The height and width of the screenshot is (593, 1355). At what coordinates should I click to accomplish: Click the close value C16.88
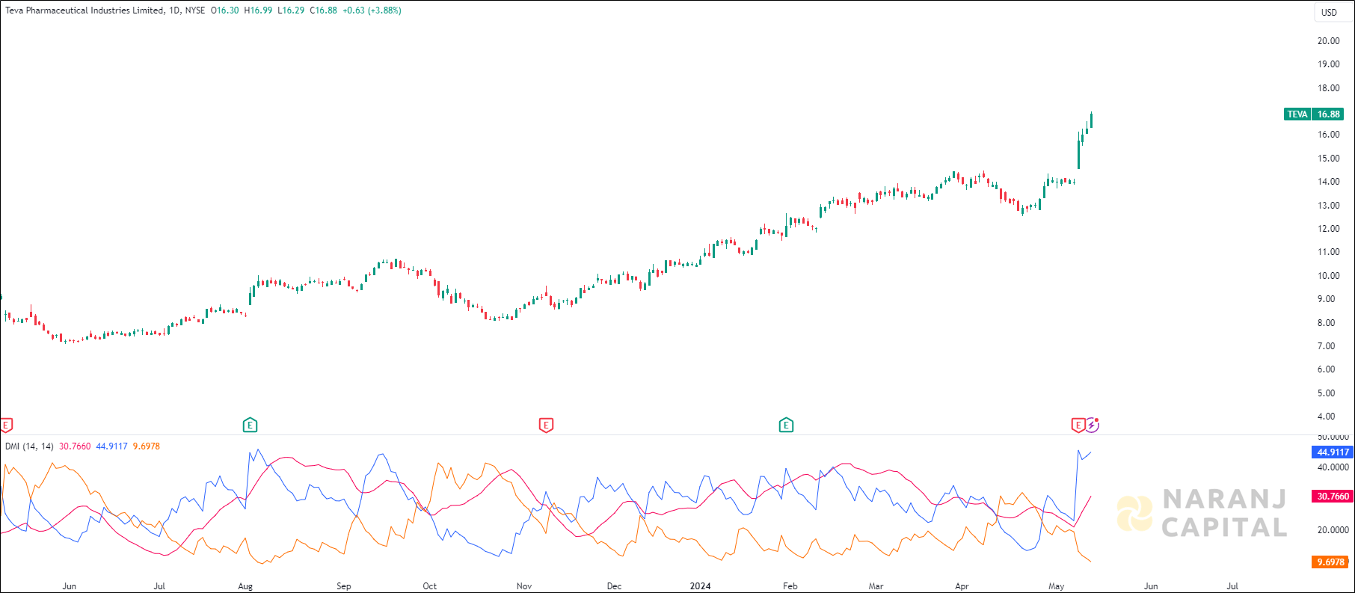(x=324, y=10)
